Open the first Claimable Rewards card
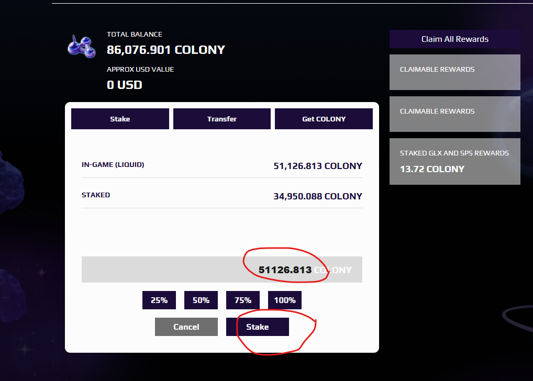533x381 pixels. 455,72
